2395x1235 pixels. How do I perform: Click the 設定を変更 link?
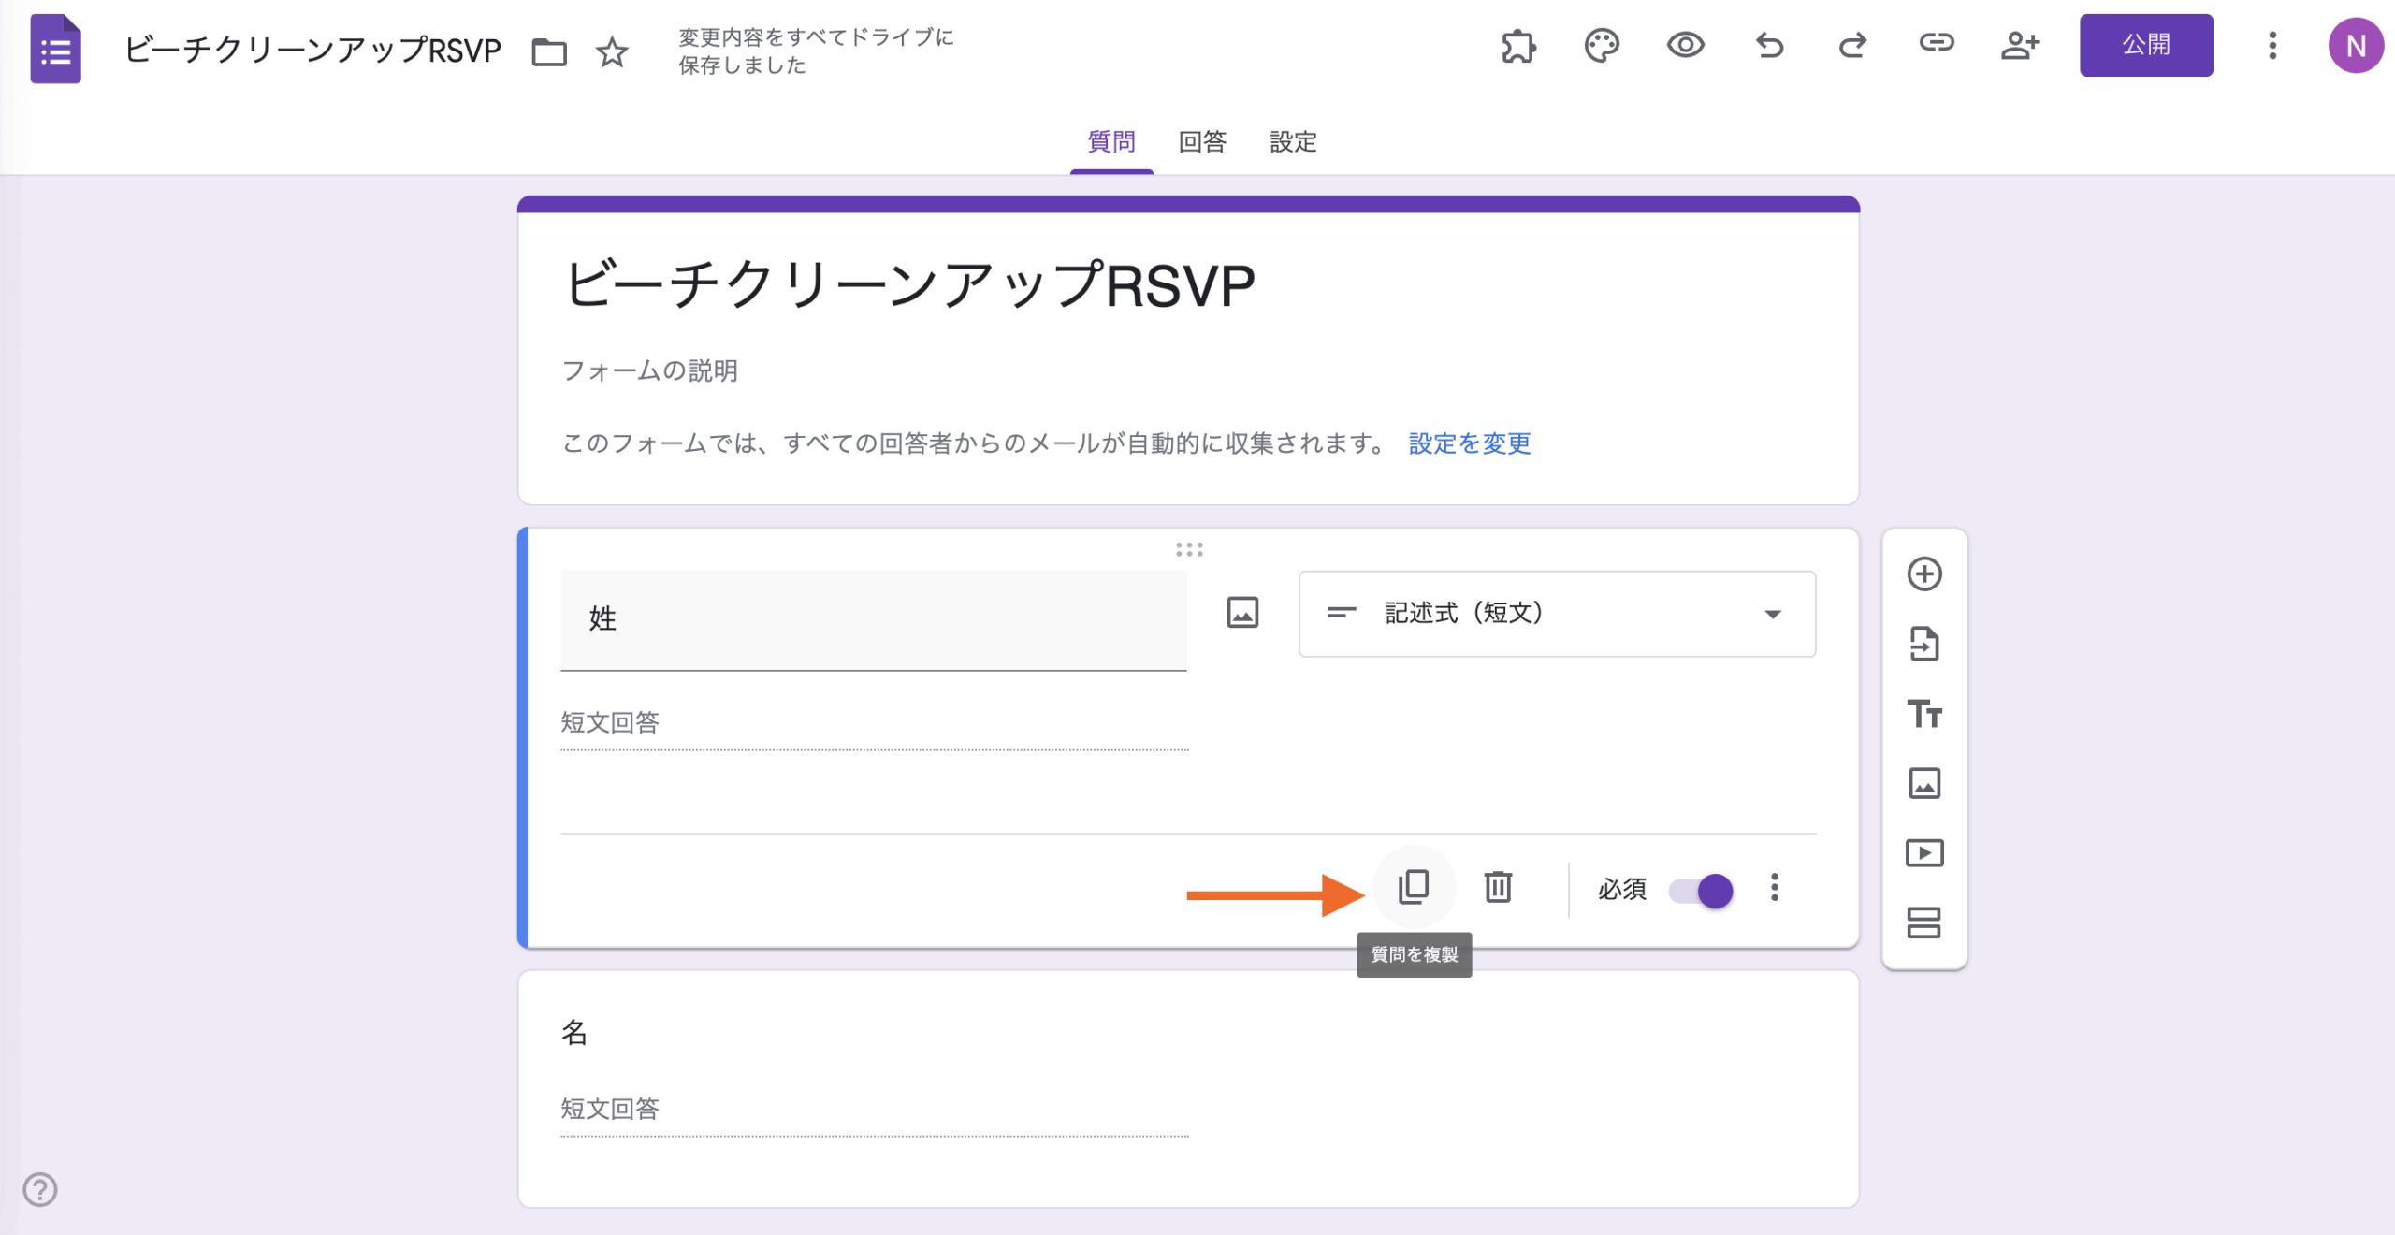point(1469,443)
